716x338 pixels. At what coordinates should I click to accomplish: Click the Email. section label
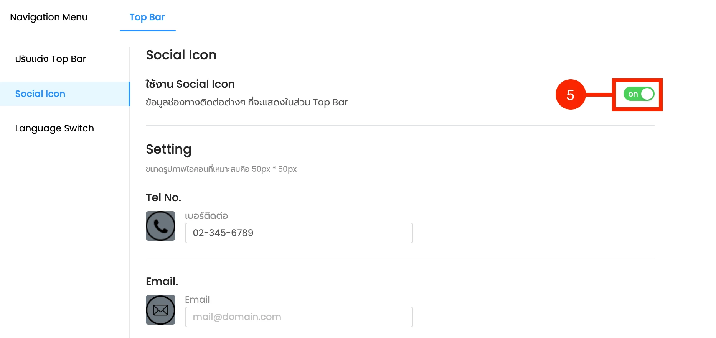[x=162, y=281]
